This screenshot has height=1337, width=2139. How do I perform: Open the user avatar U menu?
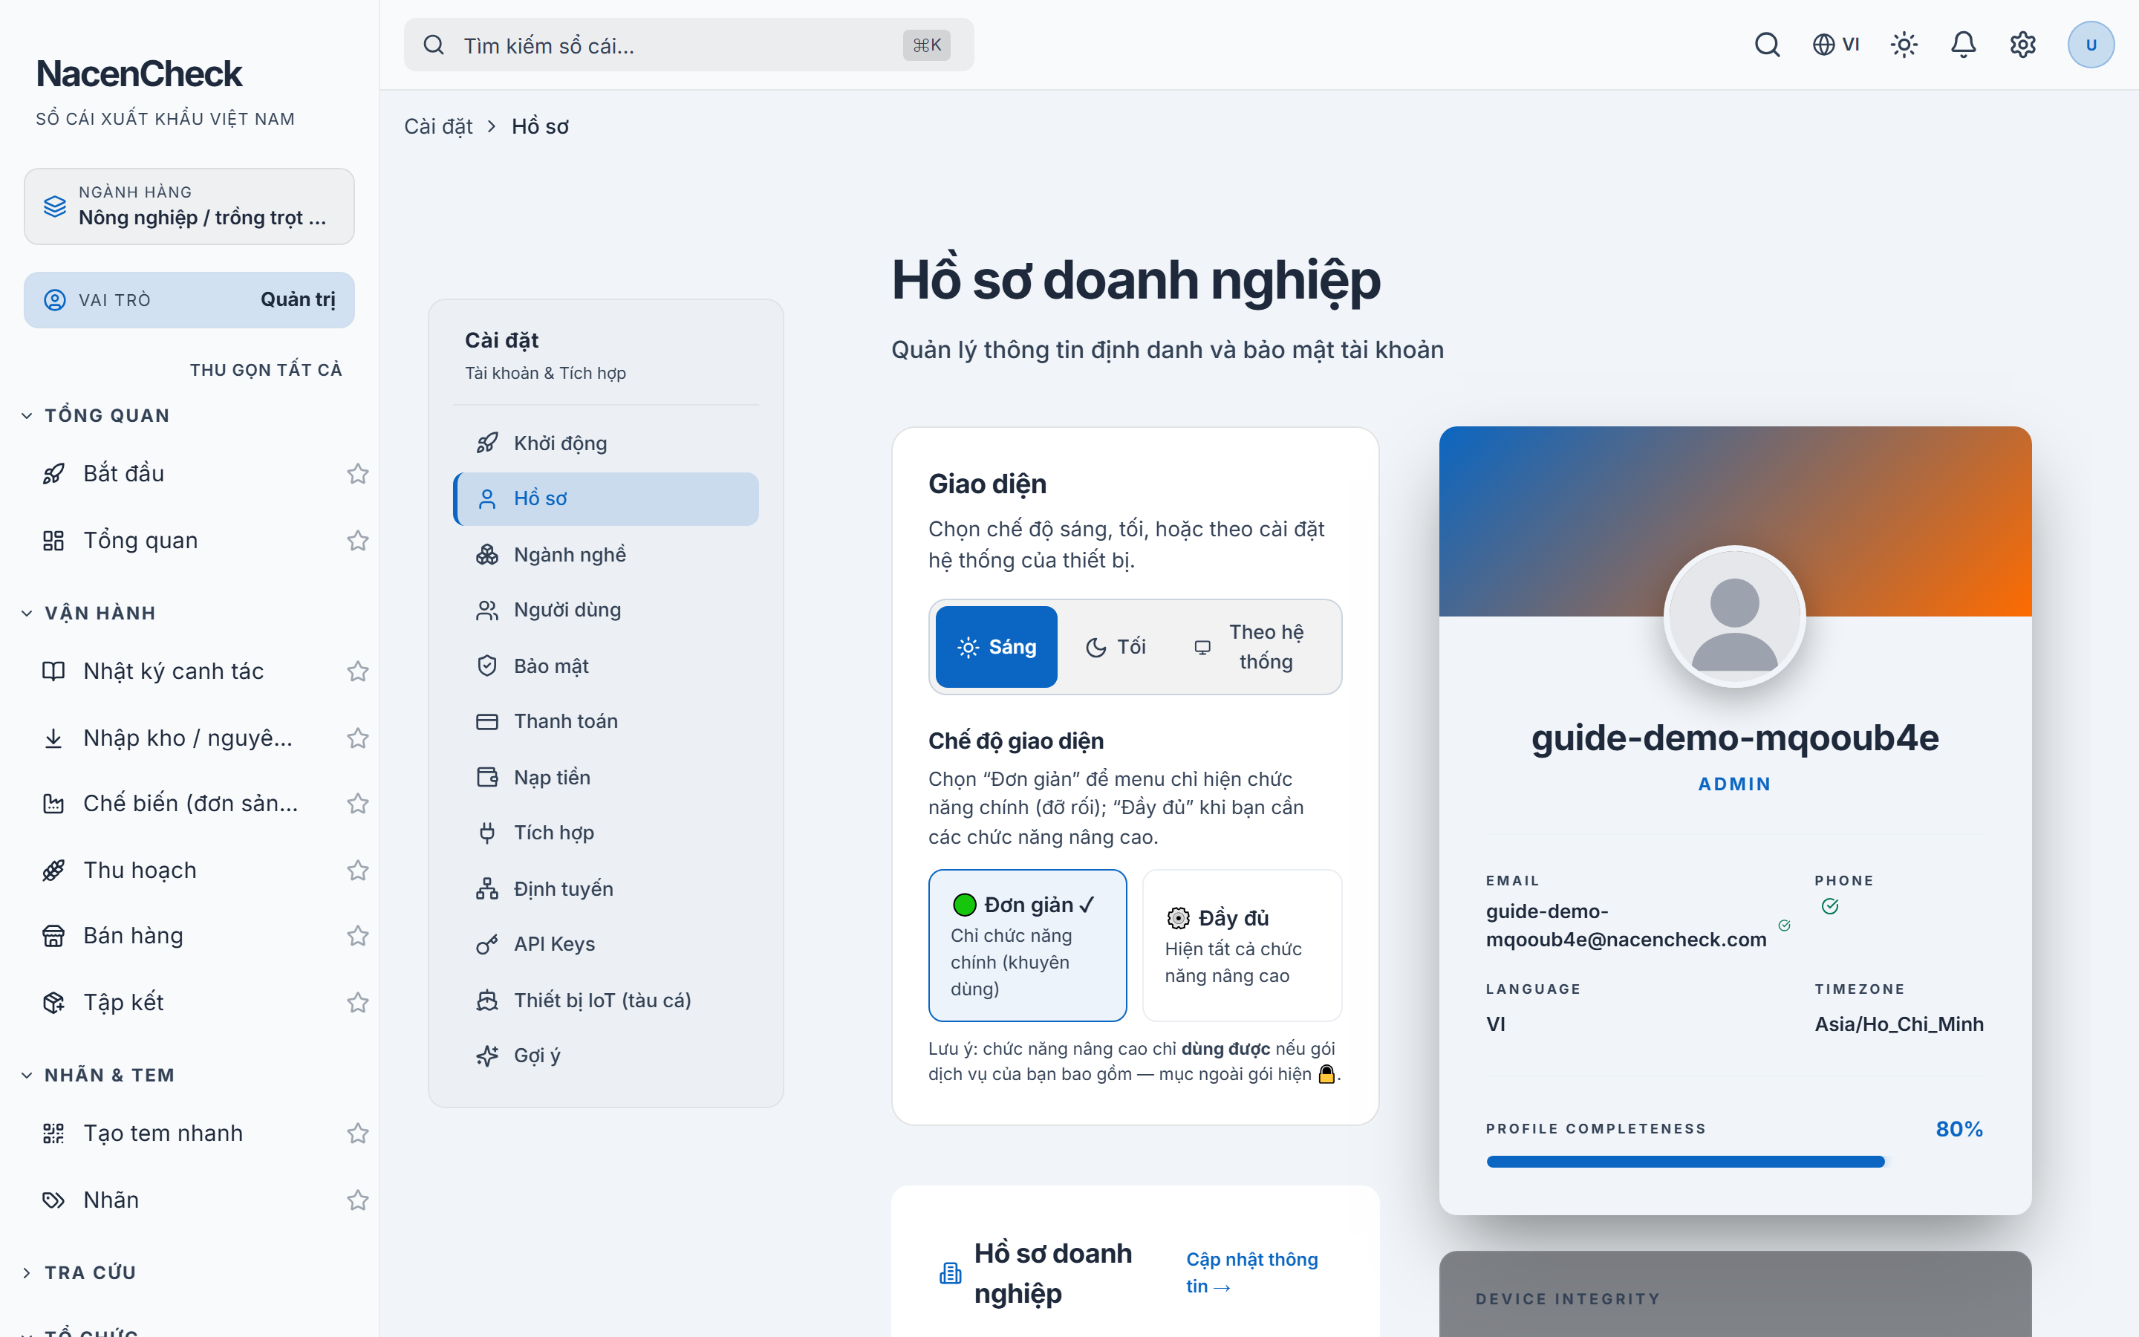pos(2091,45)
